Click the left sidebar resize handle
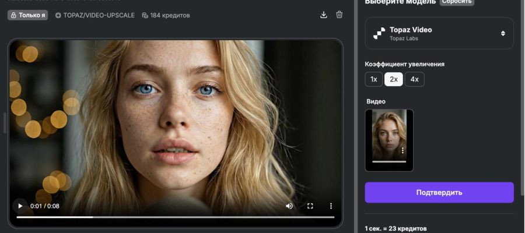The height and width of the screenshot is (233, 525). pos(5,123)
